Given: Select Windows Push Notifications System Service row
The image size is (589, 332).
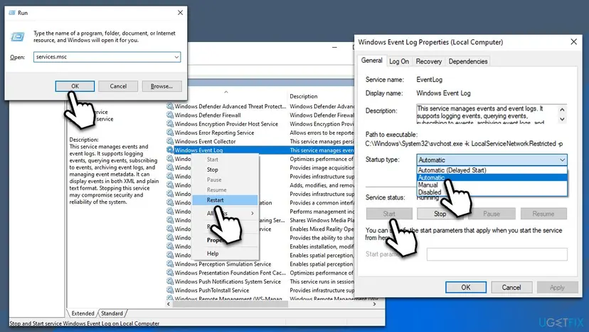Looking at the screenshot, I should 228,281.
